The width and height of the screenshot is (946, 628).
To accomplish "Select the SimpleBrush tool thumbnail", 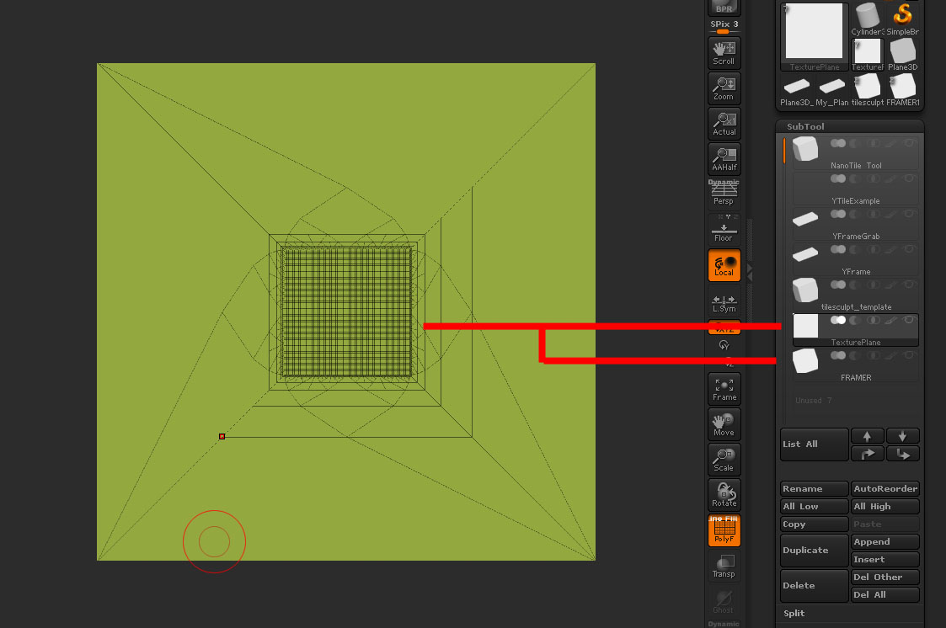I will coord(902,17).
